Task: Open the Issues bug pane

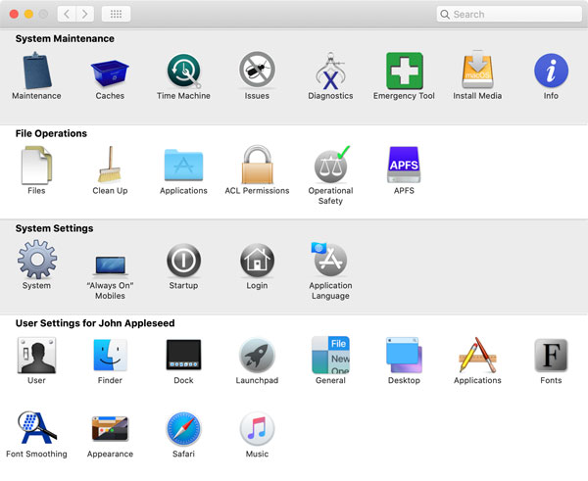Action: point(257,71)
